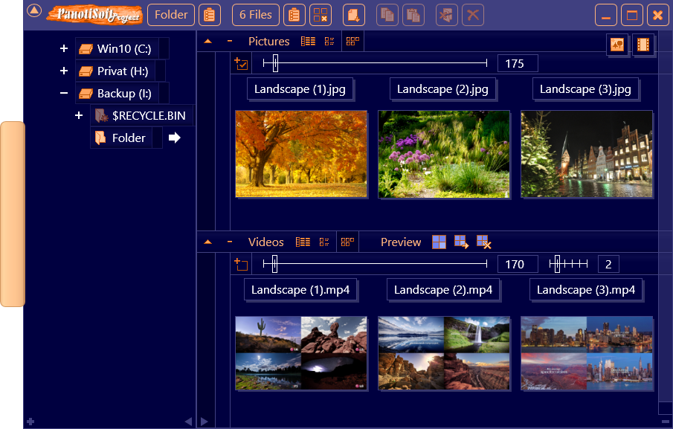
Task: Open the picture filter icon in Pictures panel
Action: pos(617,45)
